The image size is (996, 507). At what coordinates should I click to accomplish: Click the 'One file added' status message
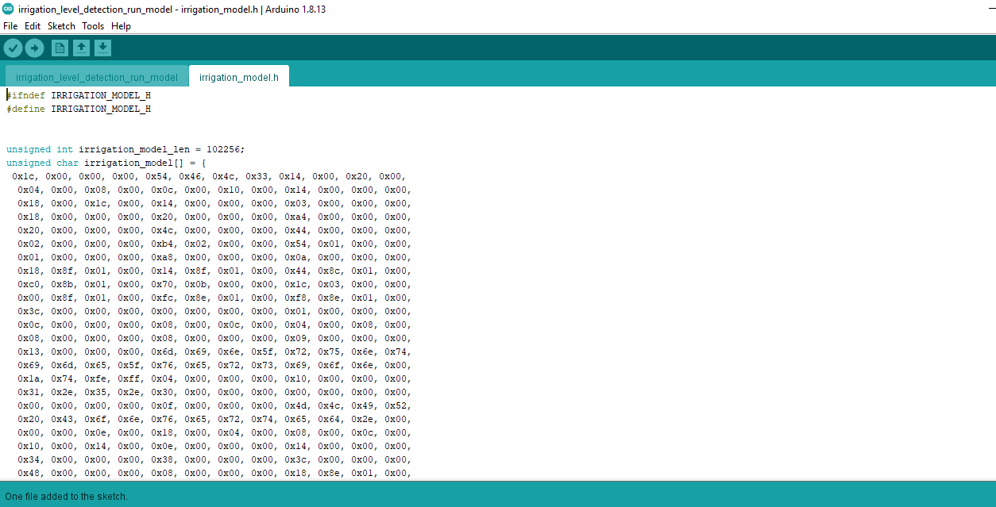(x=66, y=496)
